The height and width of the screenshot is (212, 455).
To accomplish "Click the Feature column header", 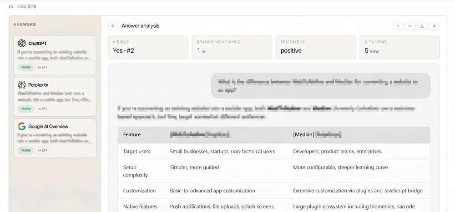I will tap(132, 135).
